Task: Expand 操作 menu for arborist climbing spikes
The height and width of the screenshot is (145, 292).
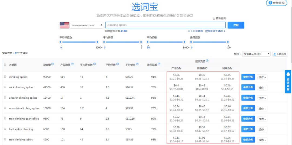Action: 262,98
